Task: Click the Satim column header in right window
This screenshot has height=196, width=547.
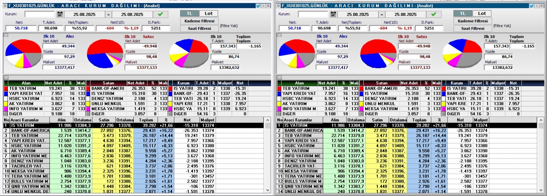Action: click(x=377, y=120)
